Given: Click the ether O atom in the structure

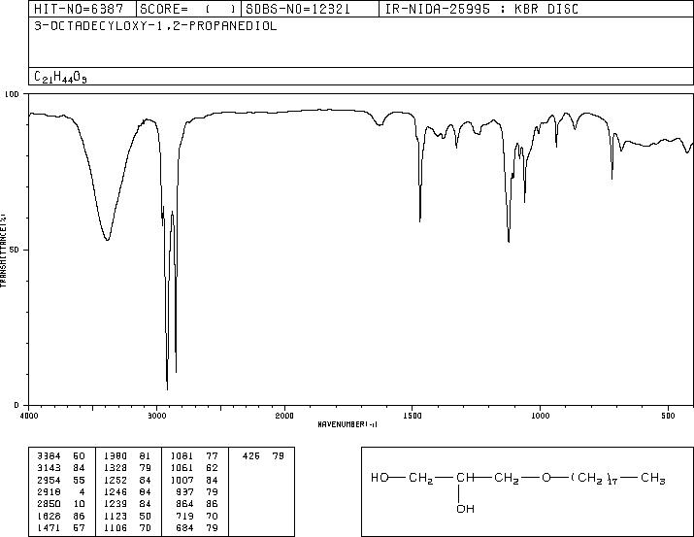Looking at the screenshot, I should (546, 478).
